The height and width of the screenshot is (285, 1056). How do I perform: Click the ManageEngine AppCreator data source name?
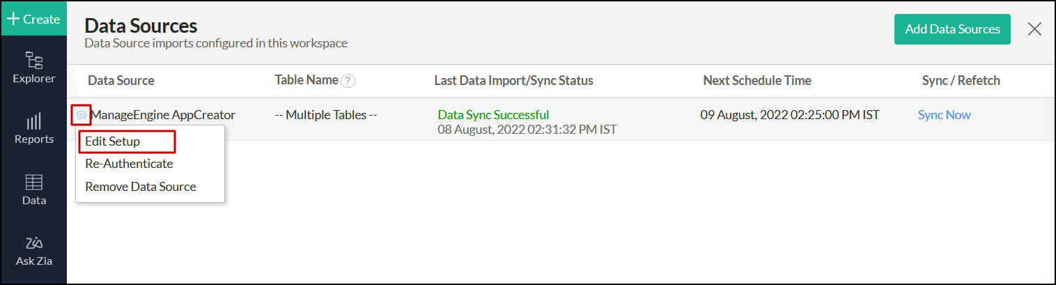click(163, 115)
